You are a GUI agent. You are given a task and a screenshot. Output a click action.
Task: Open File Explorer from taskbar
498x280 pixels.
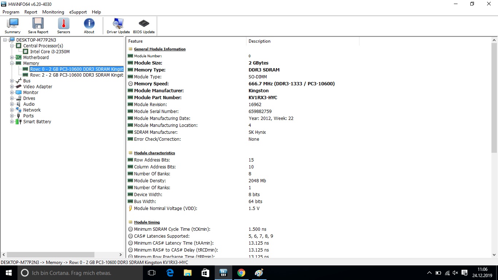(187, 273)
